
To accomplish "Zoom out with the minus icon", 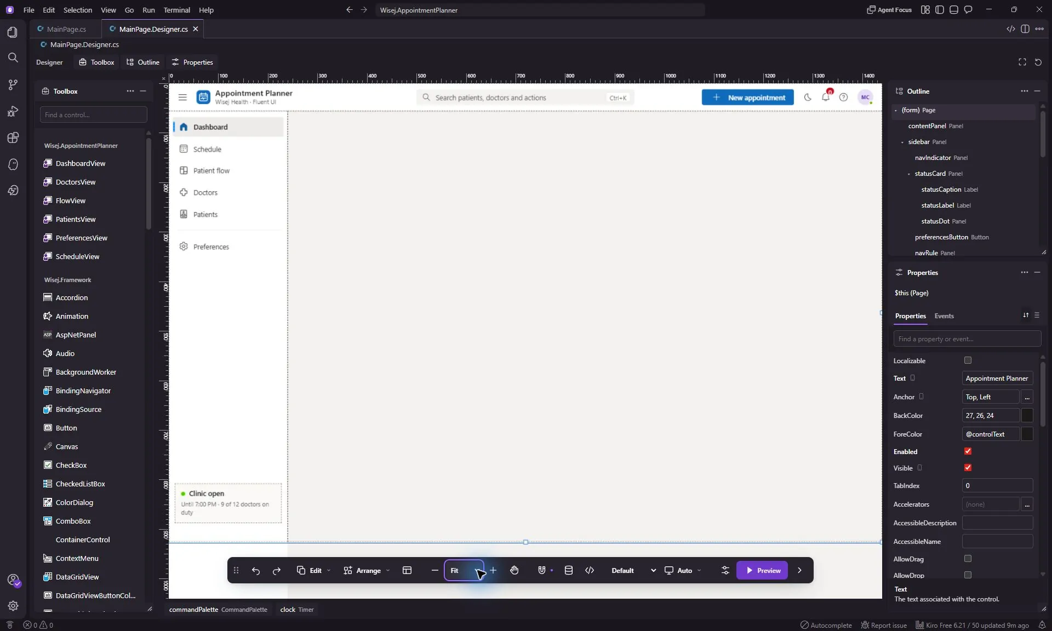I will tap(434, 570).
